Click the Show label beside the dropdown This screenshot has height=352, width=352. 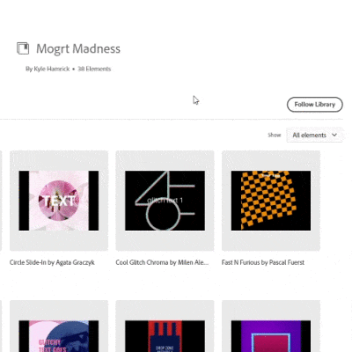tap(275, 135)
